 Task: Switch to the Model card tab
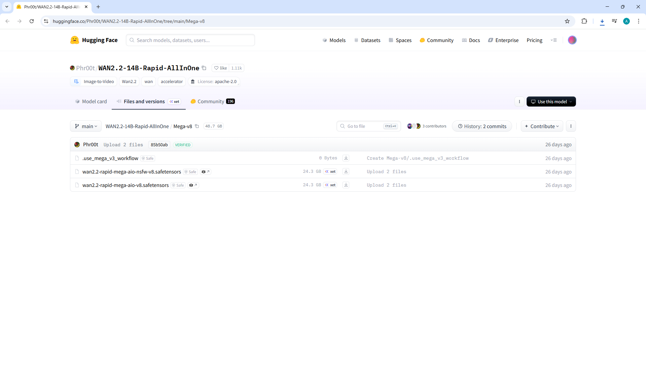[91, 102]
